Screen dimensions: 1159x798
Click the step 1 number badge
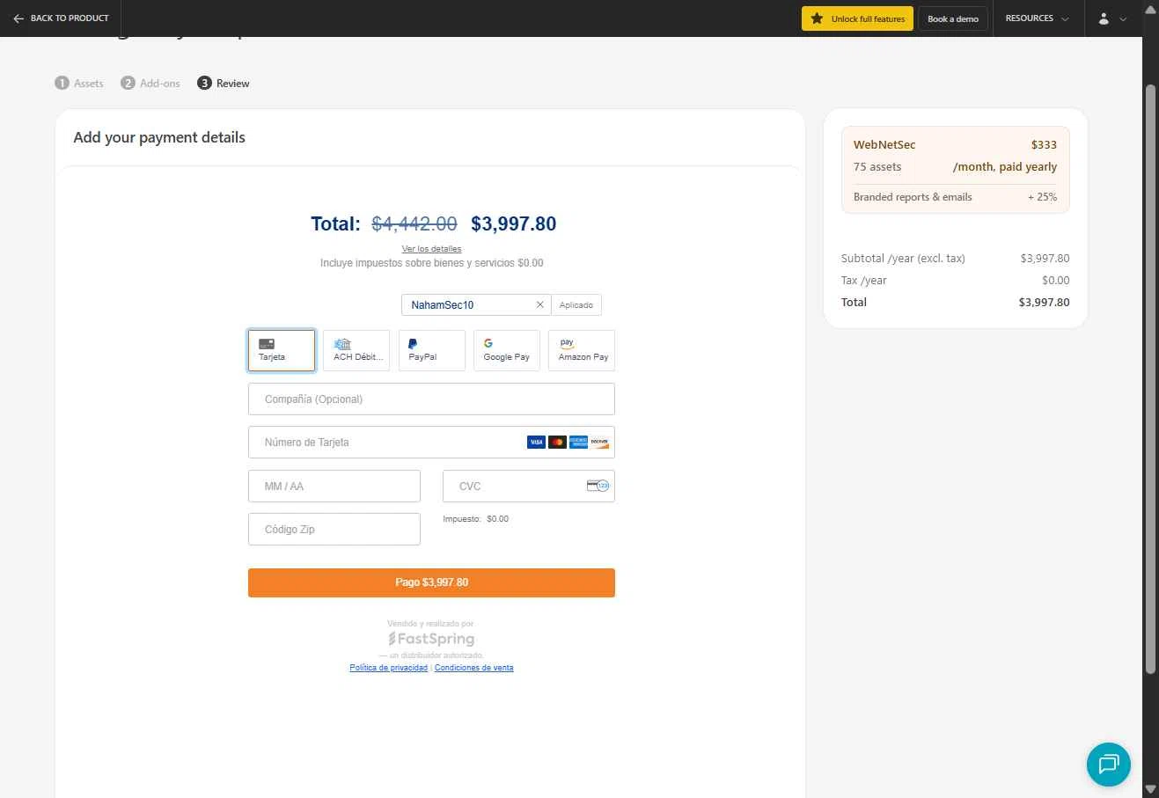pyautogui.click(x=62, y=84)
